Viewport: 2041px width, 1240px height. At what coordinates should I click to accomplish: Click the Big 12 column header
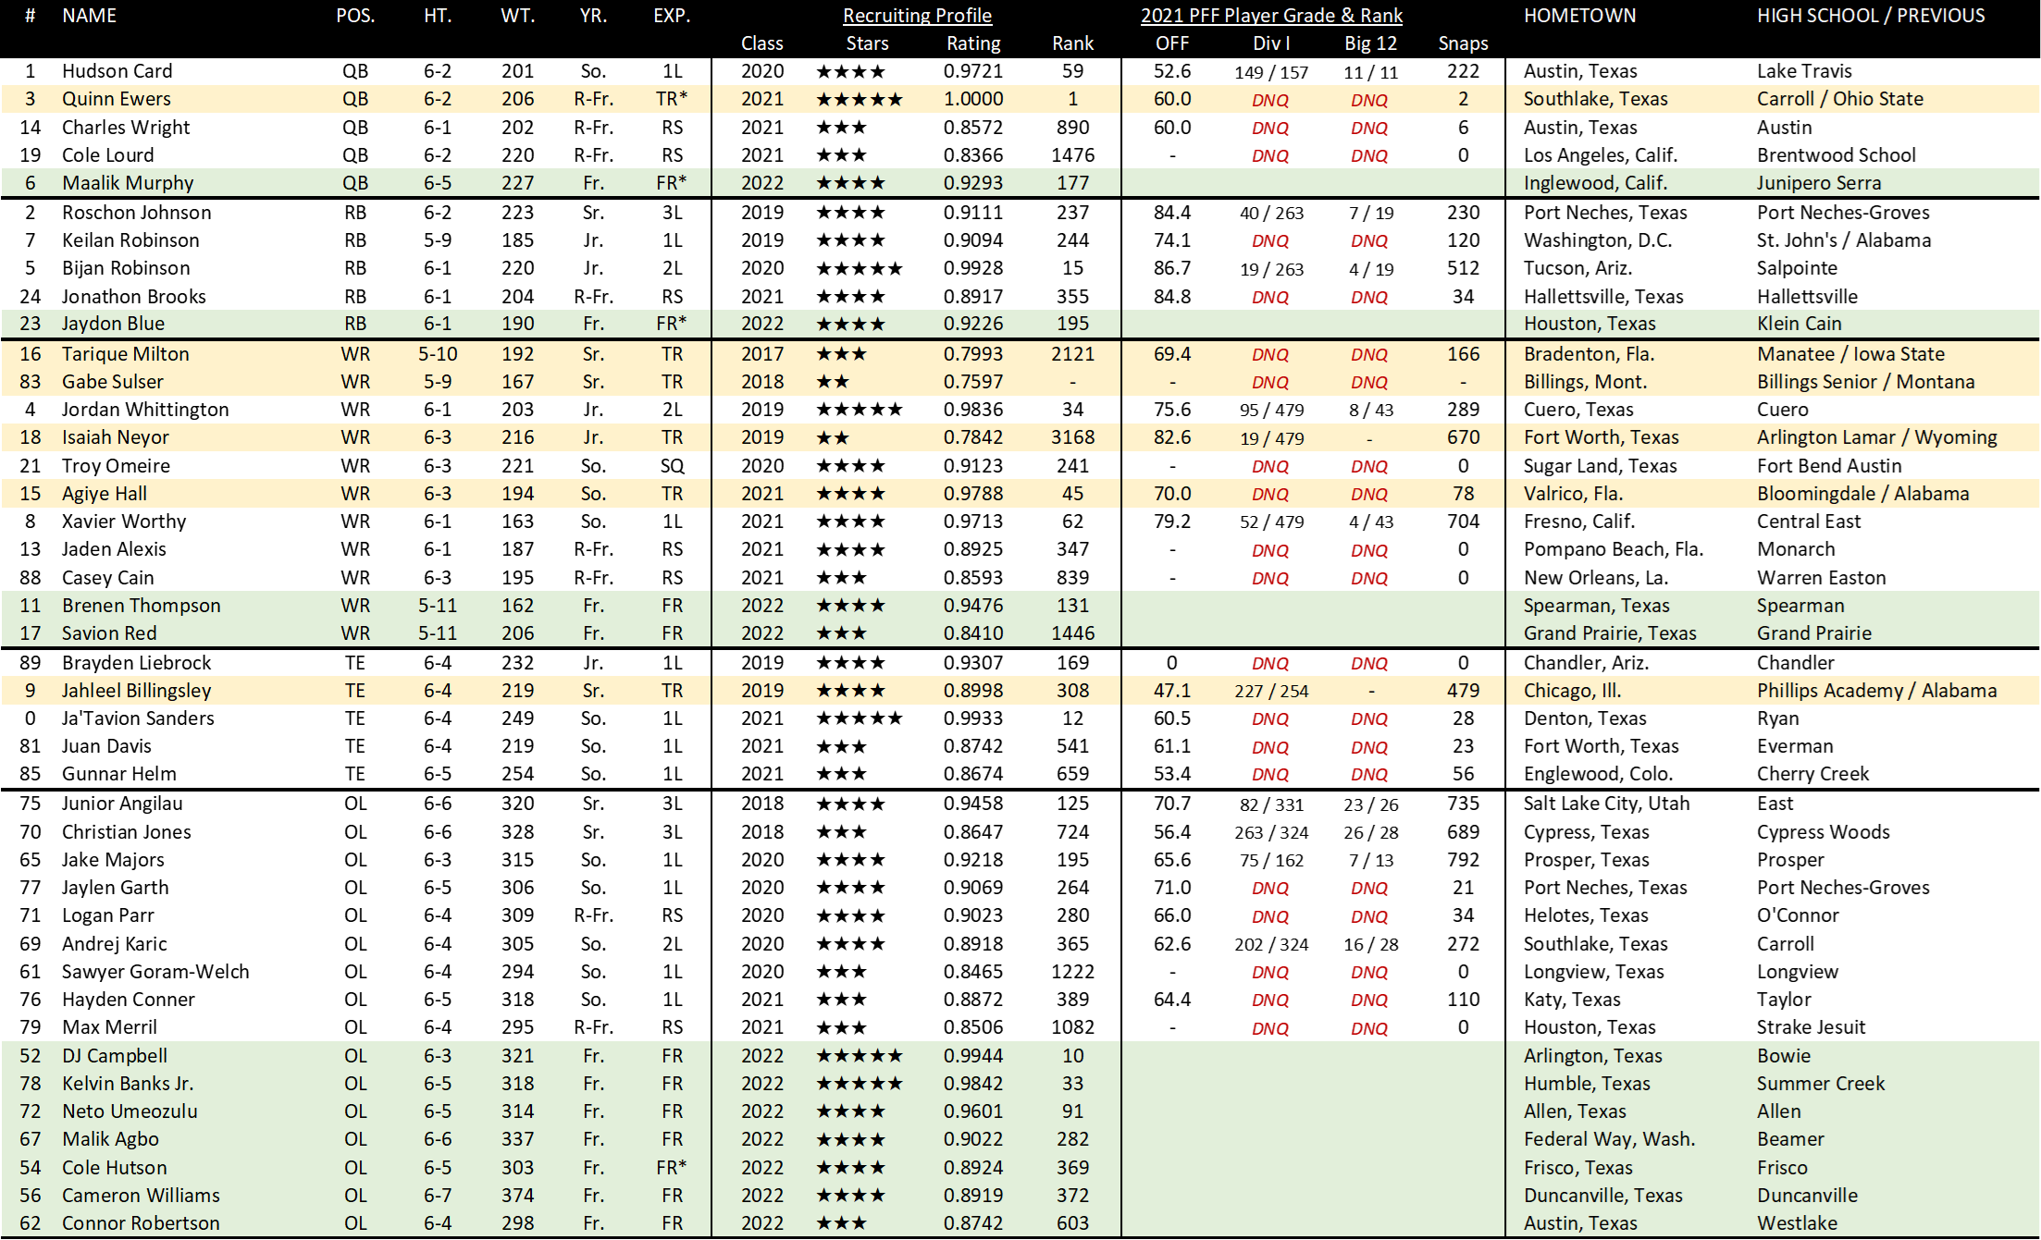tap(1370, 43)
